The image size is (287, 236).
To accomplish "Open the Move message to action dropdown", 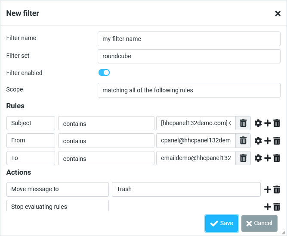I will point(58,189).
